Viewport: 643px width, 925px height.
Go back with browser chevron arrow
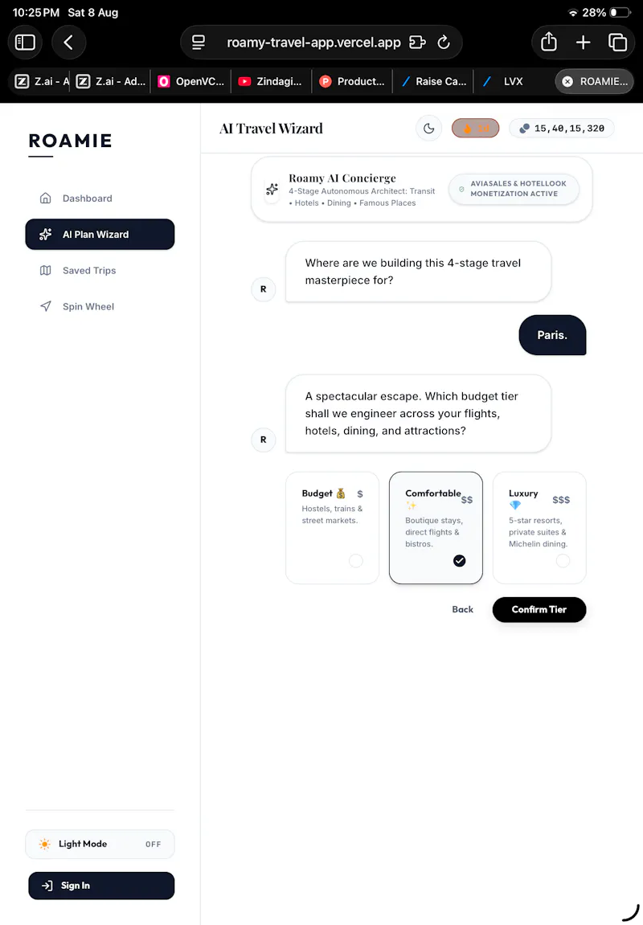pos(68,43)
